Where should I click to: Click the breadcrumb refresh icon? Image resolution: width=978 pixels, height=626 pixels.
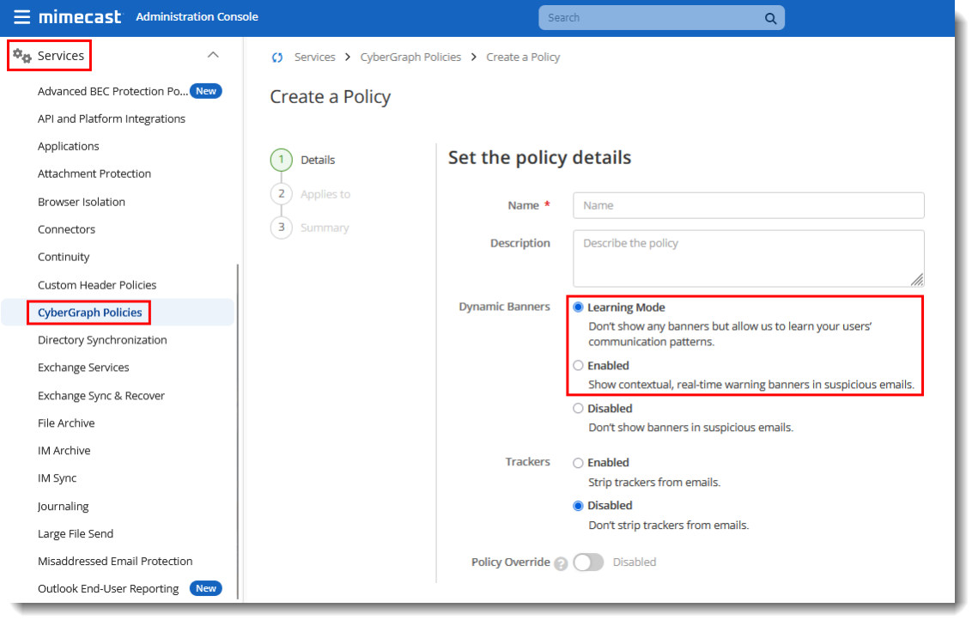pyautogui.click(x=277, y=58)
